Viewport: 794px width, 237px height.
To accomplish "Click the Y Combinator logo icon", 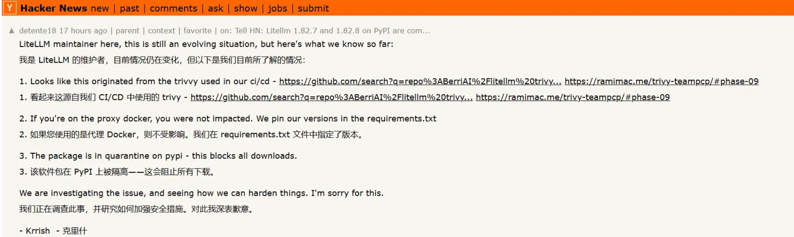I will point(9,8).
